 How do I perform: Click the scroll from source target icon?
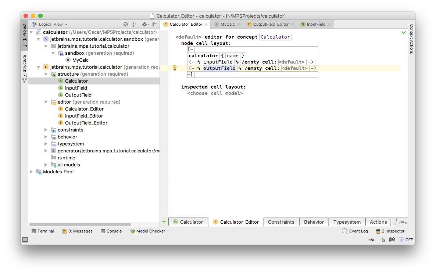tap(126, 24)
